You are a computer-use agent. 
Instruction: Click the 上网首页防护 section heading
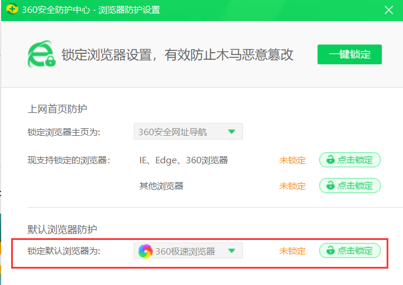[x=57, y=109]
